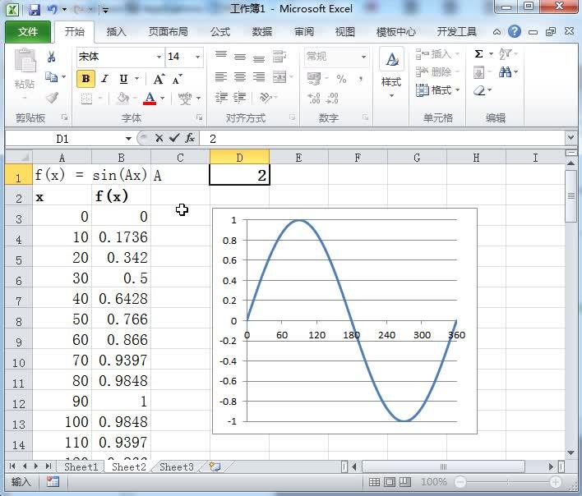Click the increase indent icon
582x496 pixels.
coord(239,98)
